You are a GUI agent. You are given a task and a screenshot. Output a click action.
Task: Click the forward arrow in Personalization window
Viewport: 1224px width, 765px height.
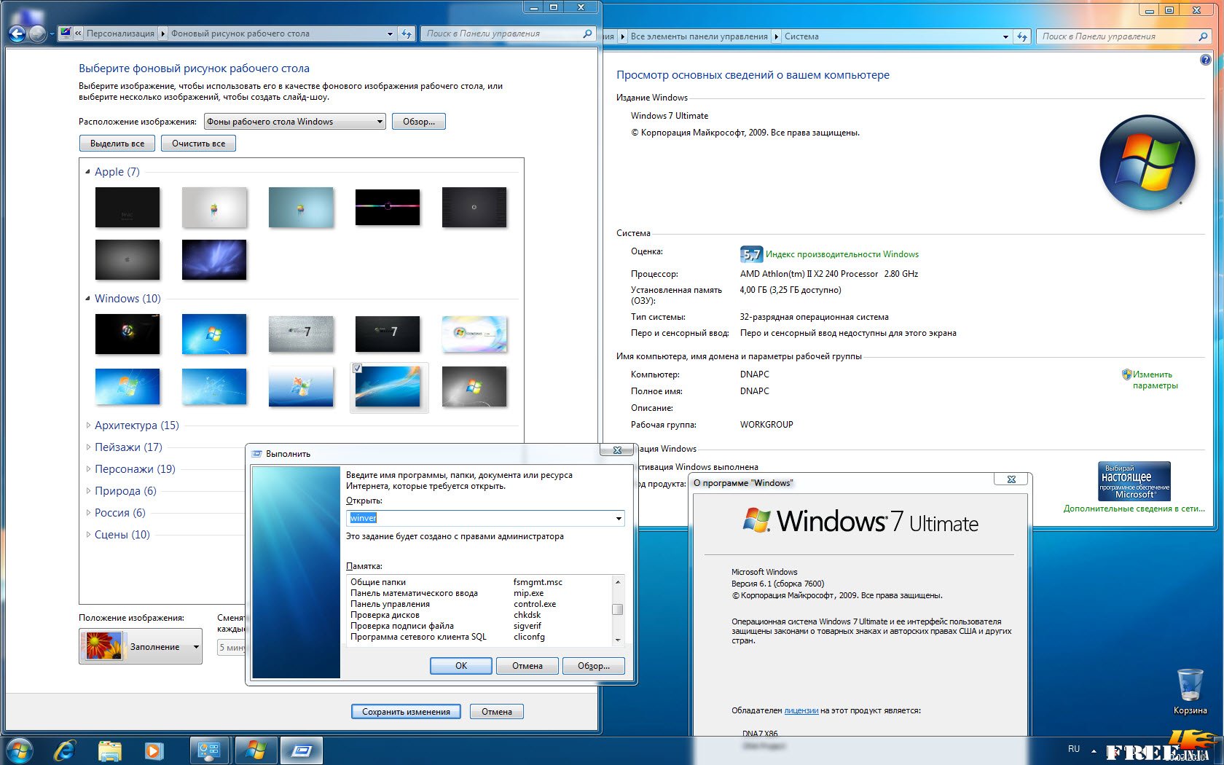37,34
